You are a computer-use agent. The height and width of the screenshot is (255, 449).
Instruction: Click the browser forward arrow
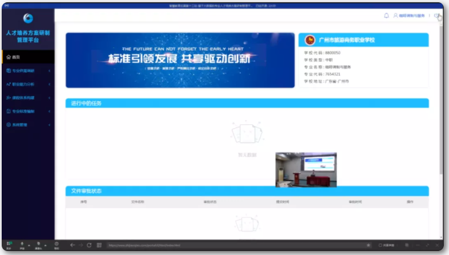pos(81,245)
